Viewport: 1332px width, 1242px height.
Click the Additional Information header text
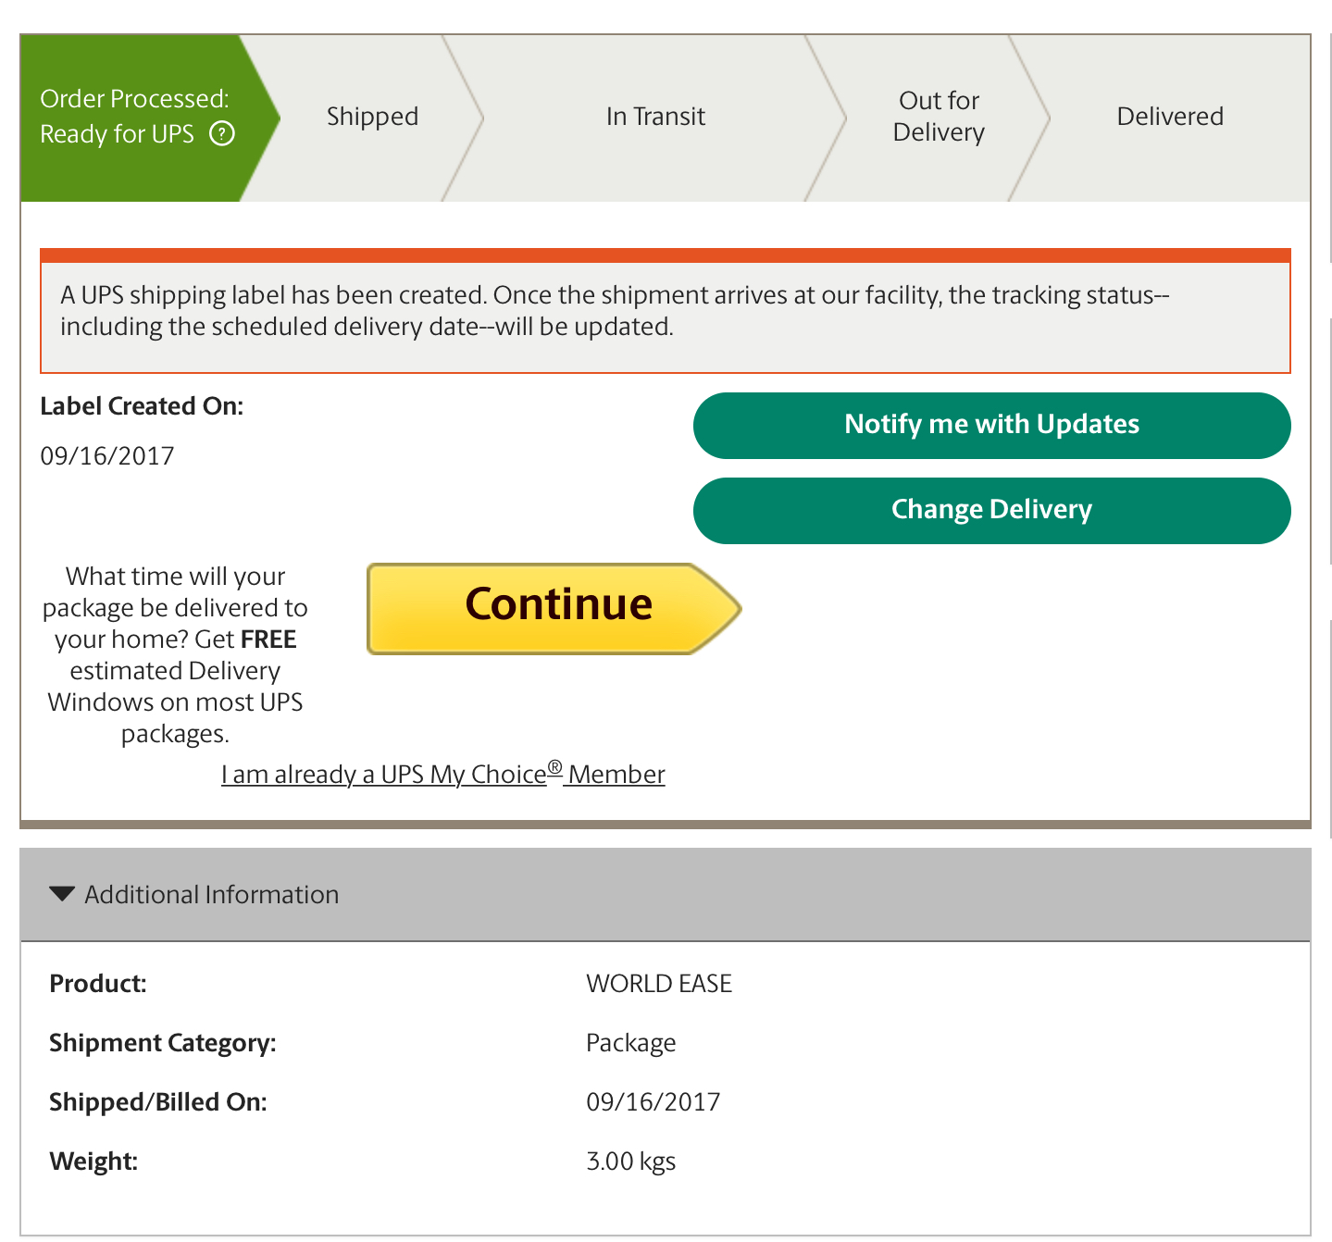[212, 894]
